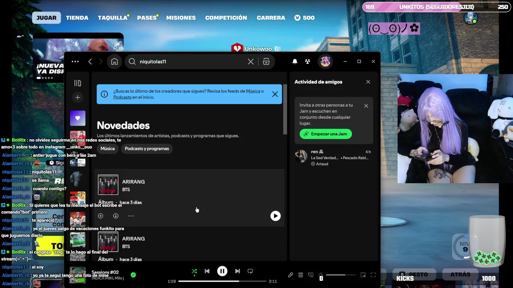
Task: Open Fortnite player avatar icon at top right
Action: (x=471, y=18)
